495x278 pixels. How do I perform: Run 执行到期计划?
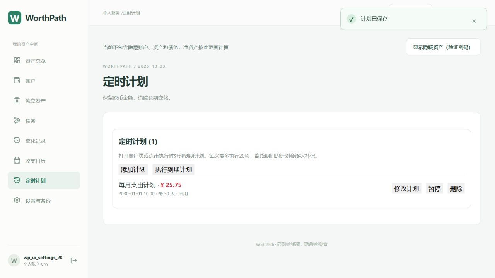[173, 170]
